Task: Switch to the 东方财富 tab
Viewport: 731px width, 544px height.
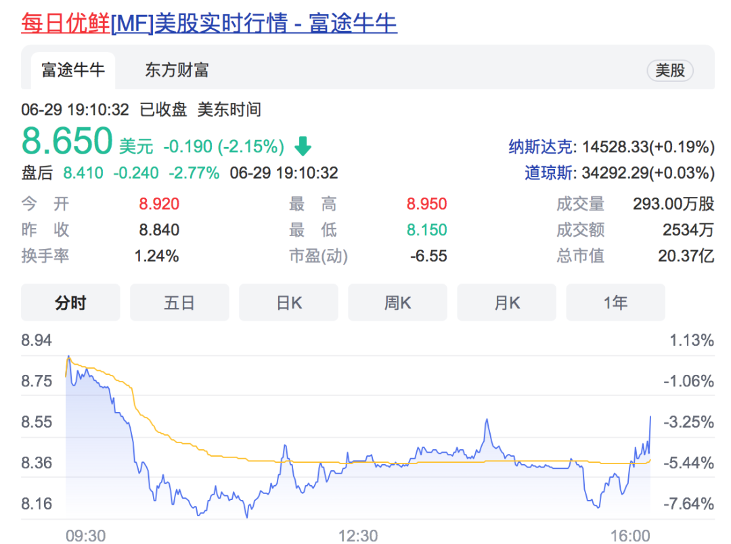Action: click(177, 70)
